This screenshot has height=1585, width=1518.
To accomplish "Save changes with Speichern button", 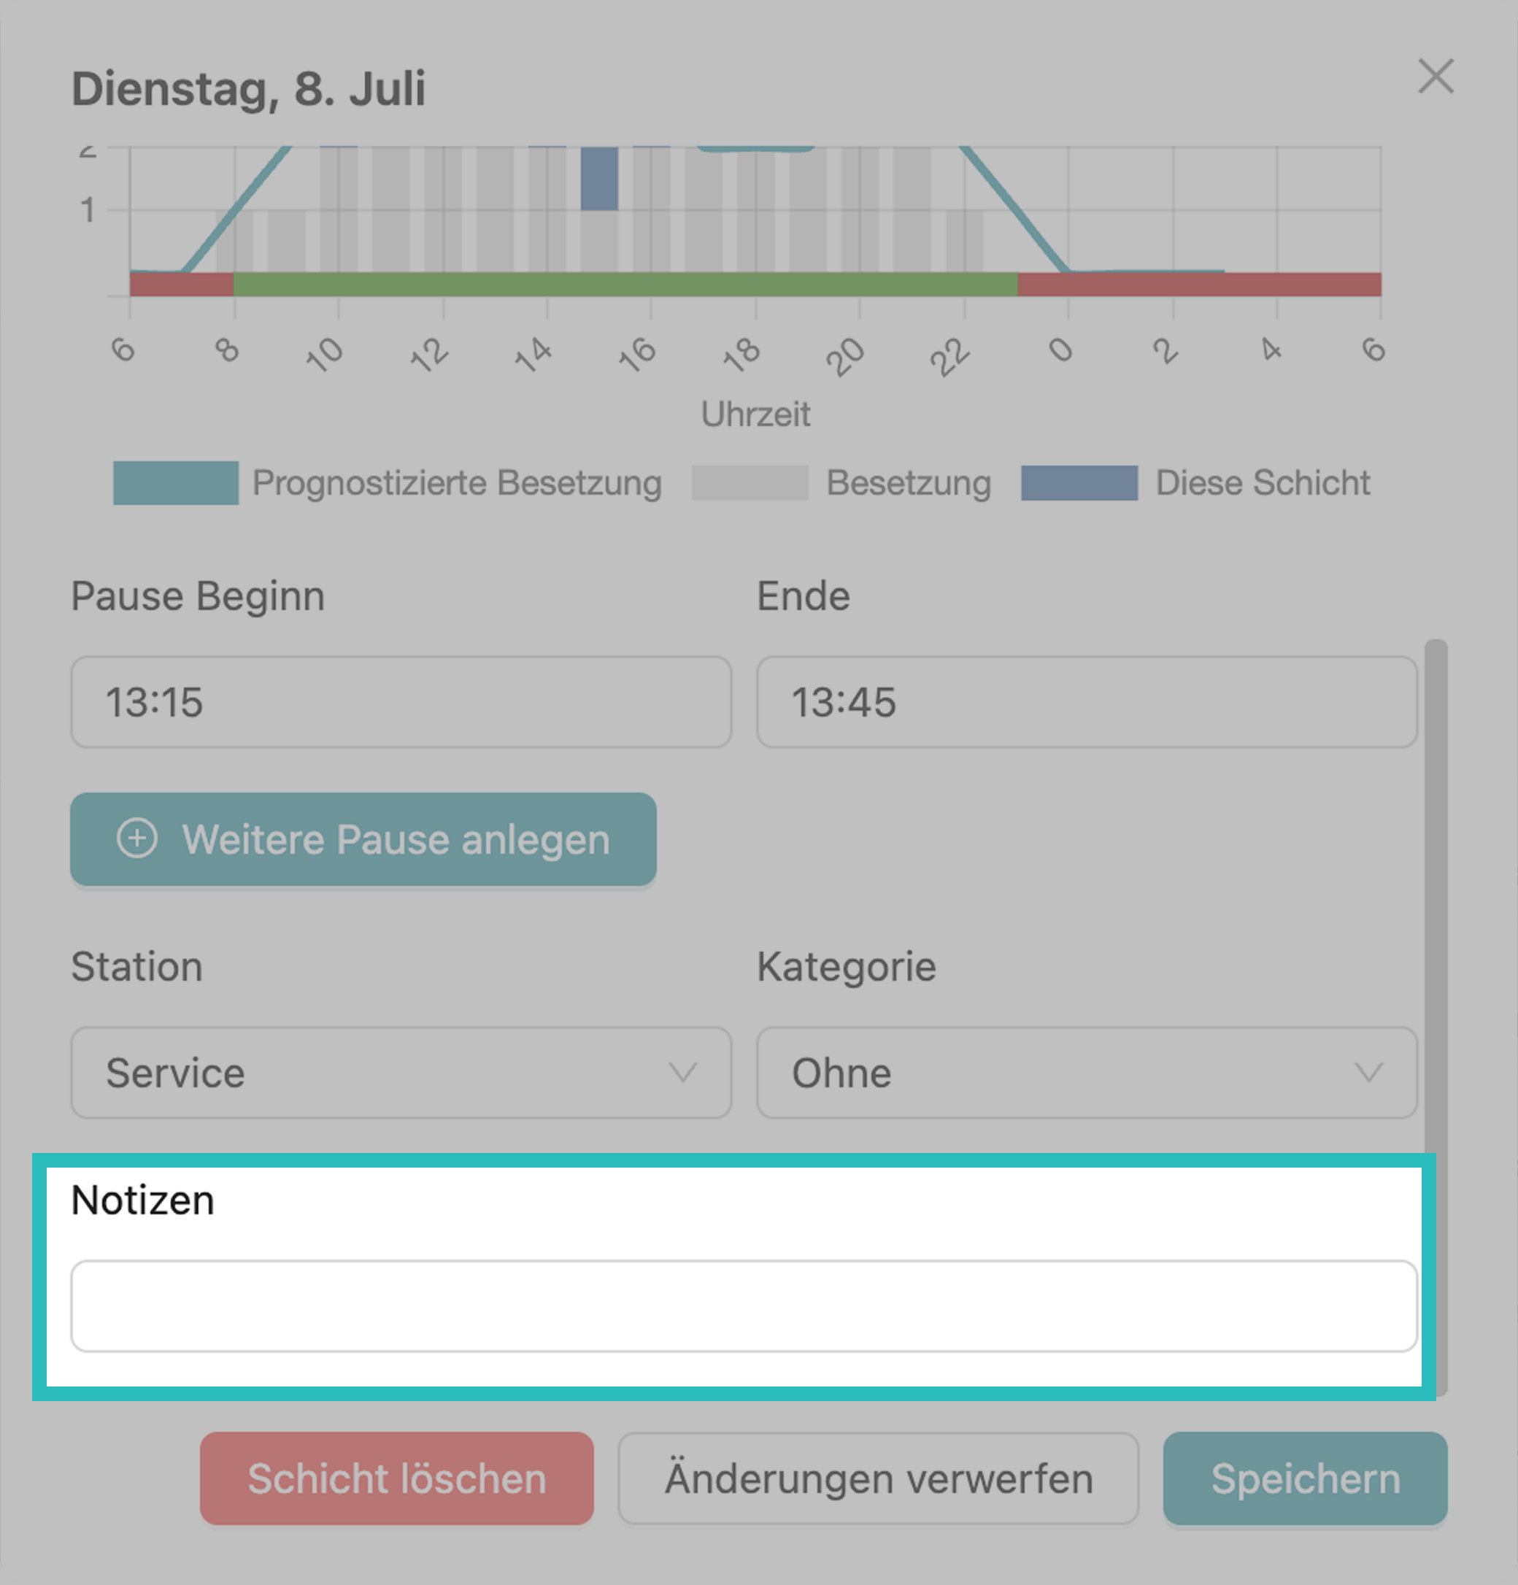I will point(1304,1478).
